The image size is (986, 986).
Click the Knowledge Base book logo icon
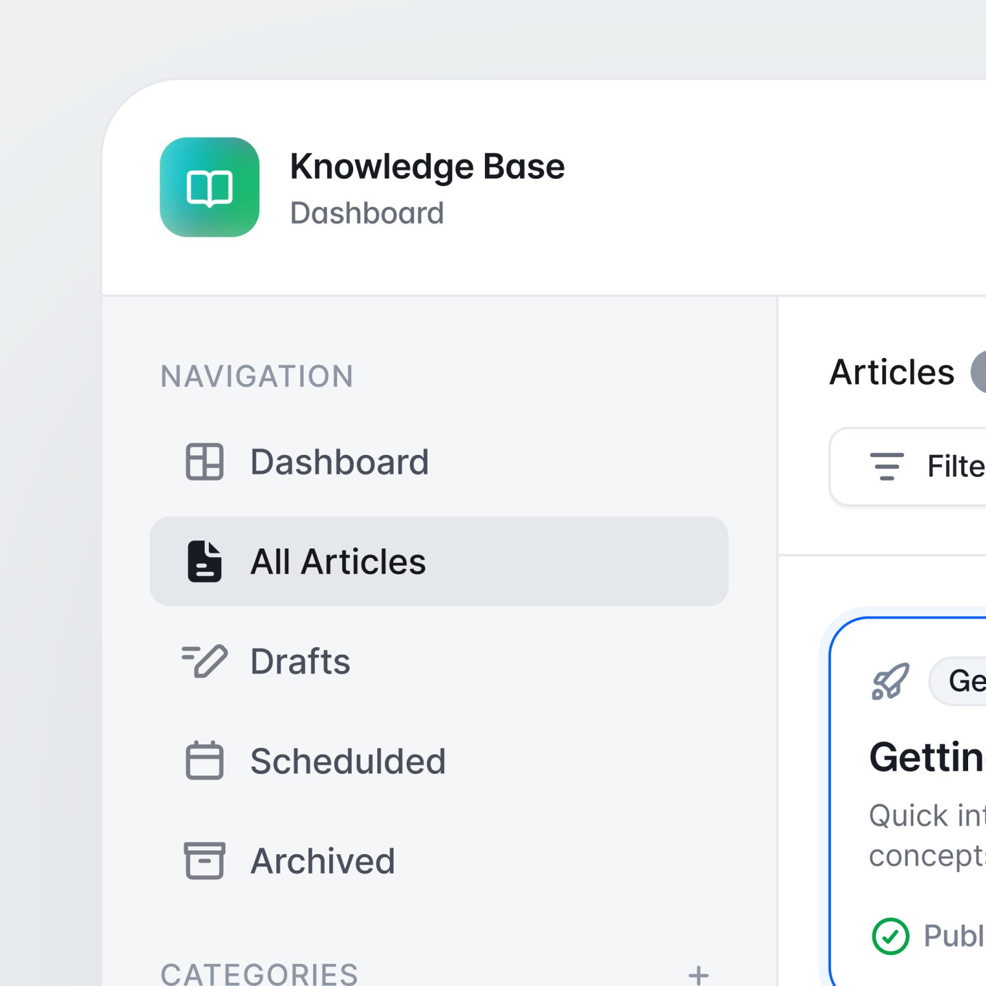coord(210,188)
